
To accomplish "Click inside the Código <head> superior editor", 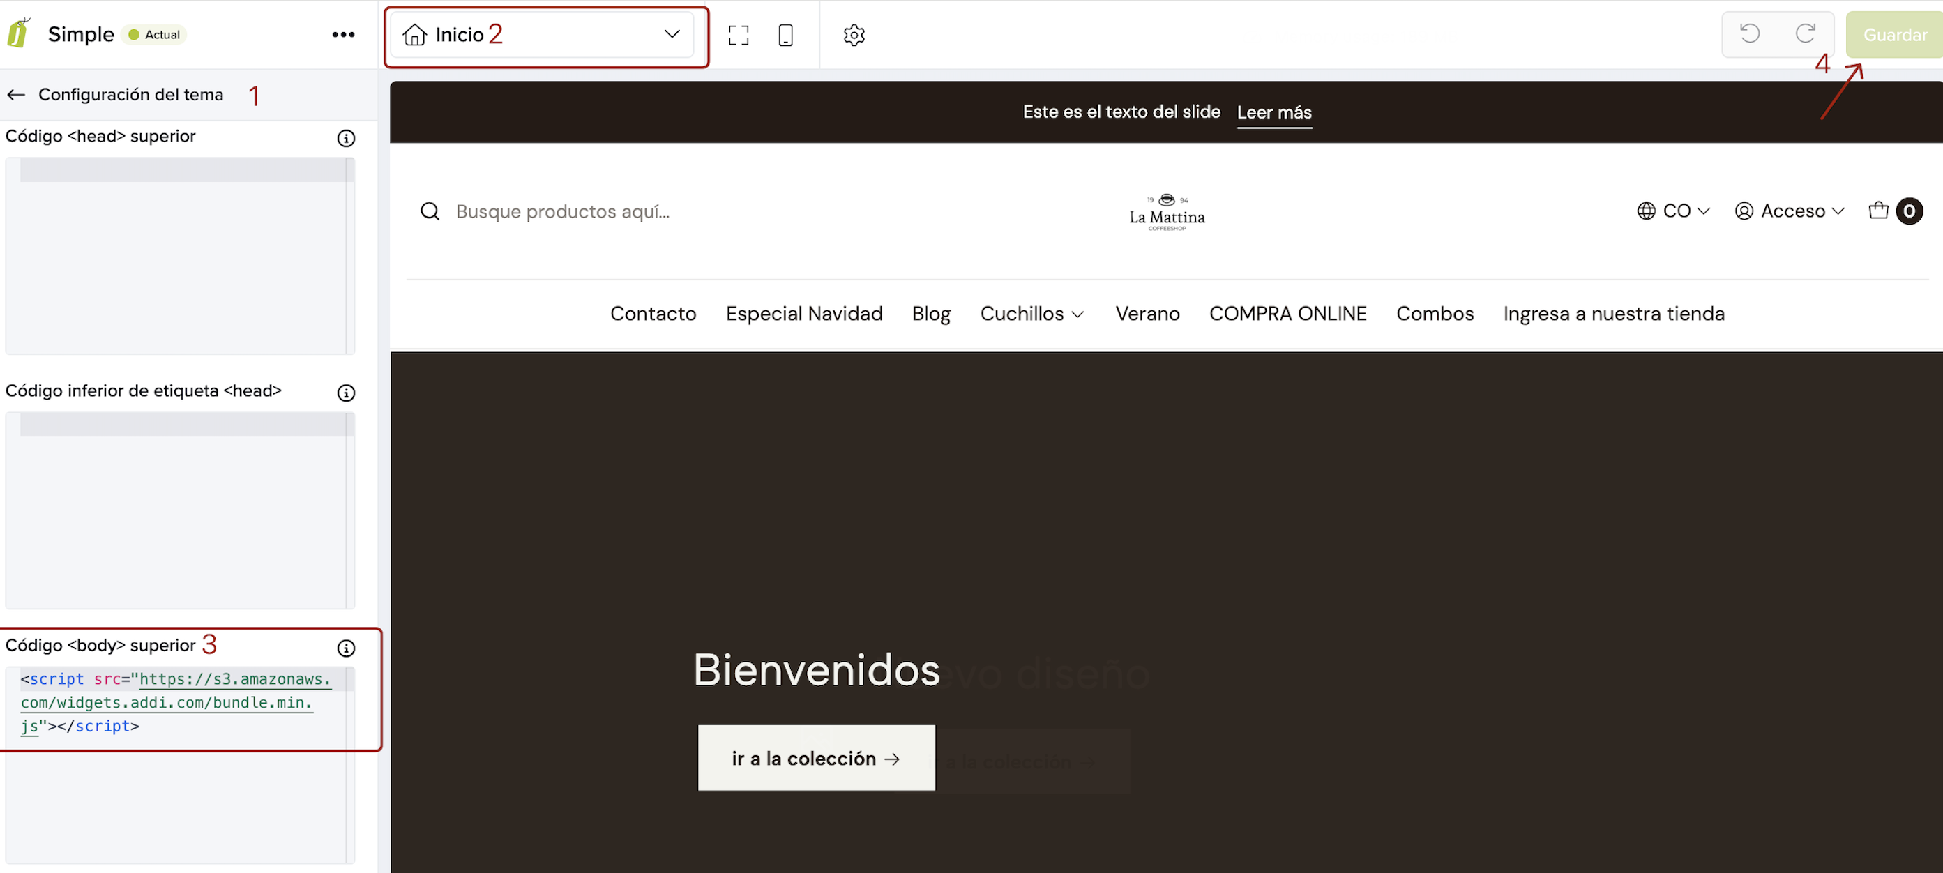I will pos(179,256).
